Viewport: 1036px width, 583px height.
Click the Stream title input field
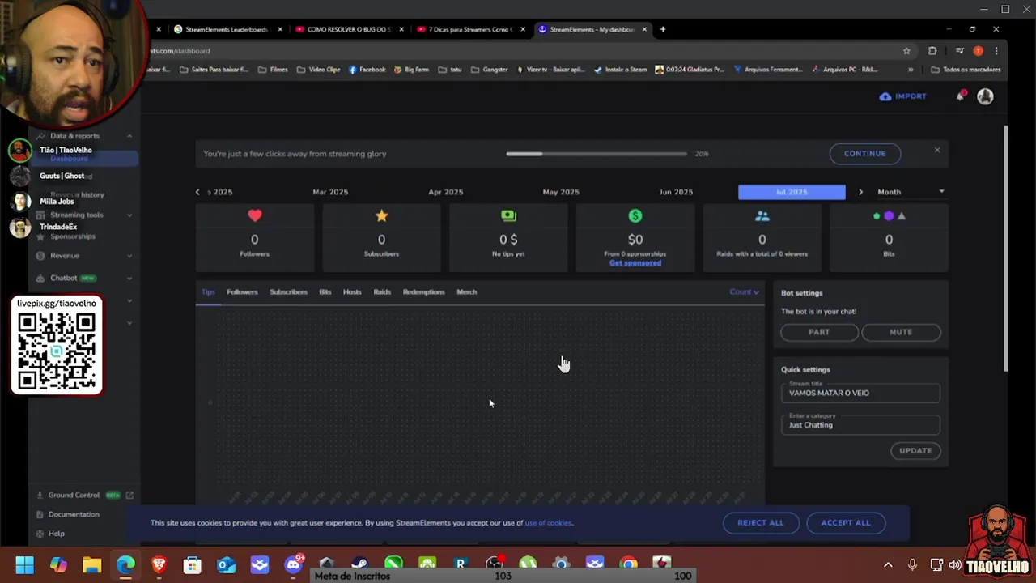coord(860,393)
